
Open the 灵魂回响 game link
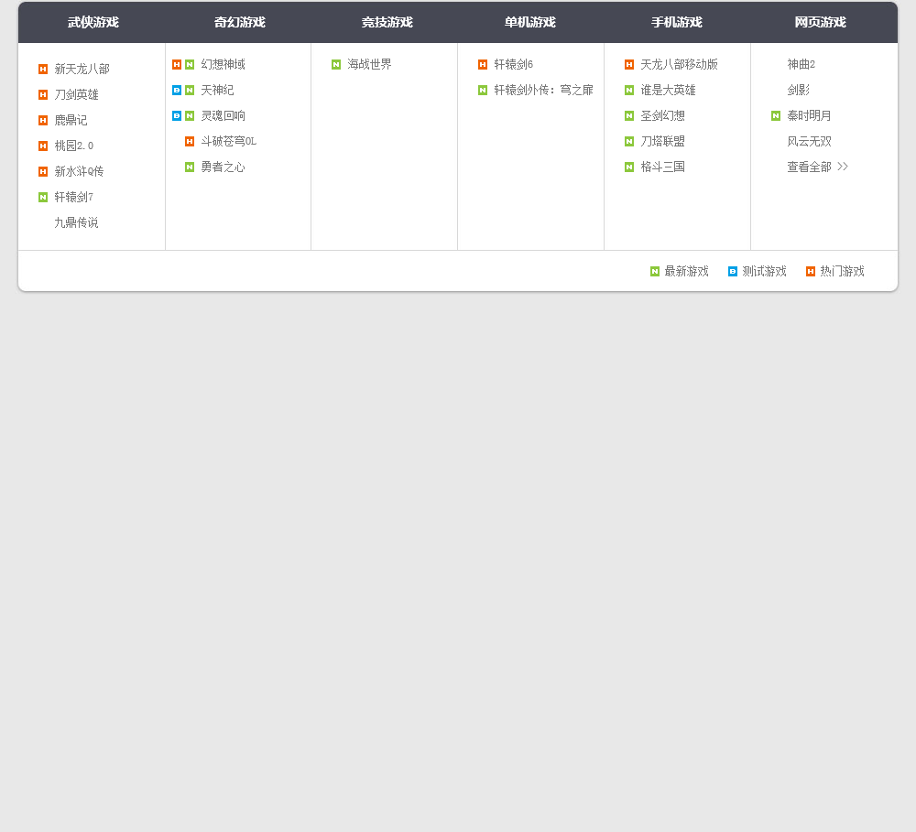224,115
